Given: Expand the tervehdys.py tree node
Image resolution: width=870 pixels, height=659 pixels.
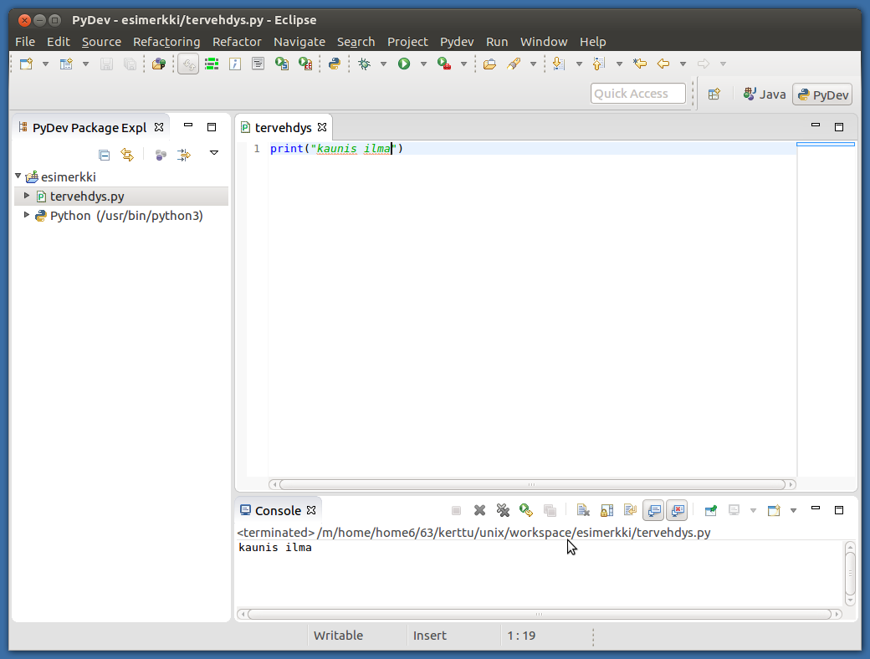Looking at the screenshot, I should click(27, 196).
